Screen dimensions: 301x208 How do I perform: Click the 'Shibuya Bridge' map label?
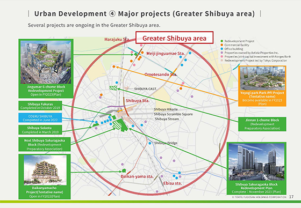(166, 143)
